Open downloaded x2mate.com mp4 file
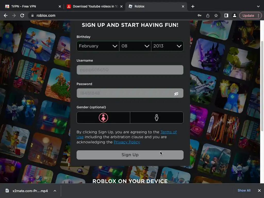This screenshot has height=198, width=264. [x=27, y=191]
